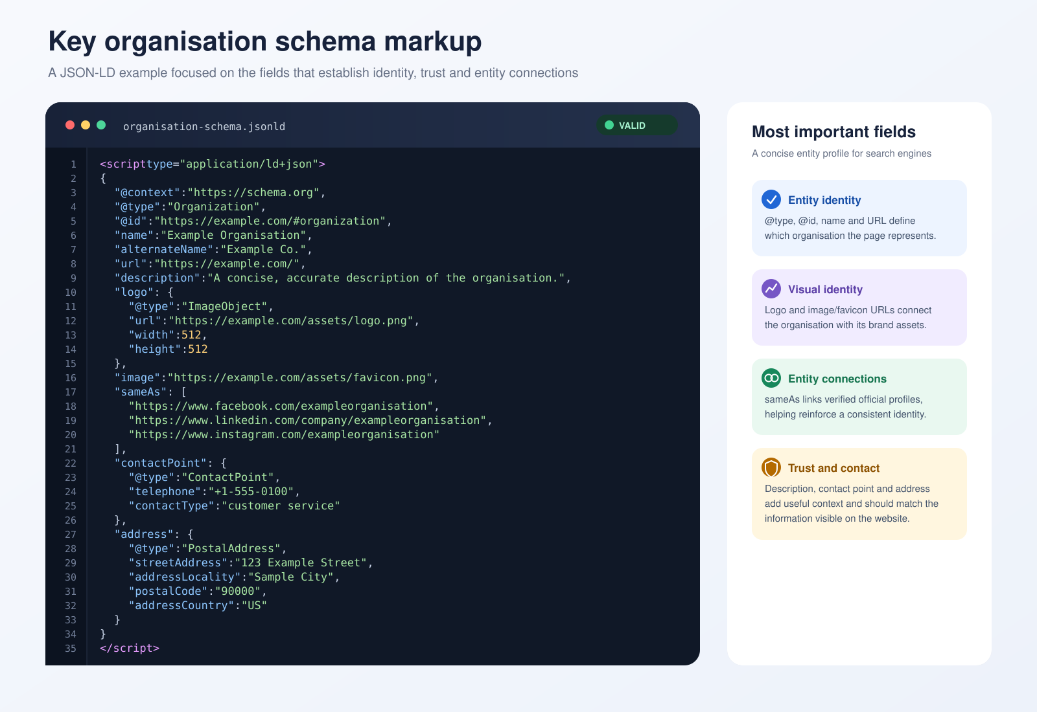Select the "@context" key in the code
Viewport: 1037px width, 712px height.
147,192
